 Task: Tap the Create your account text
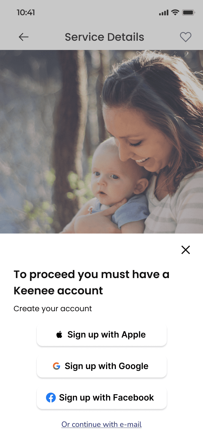(x=53, y=308)
